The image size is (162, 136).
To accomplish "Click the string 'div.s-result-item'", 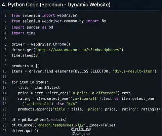I will click(x=133, y=71).
